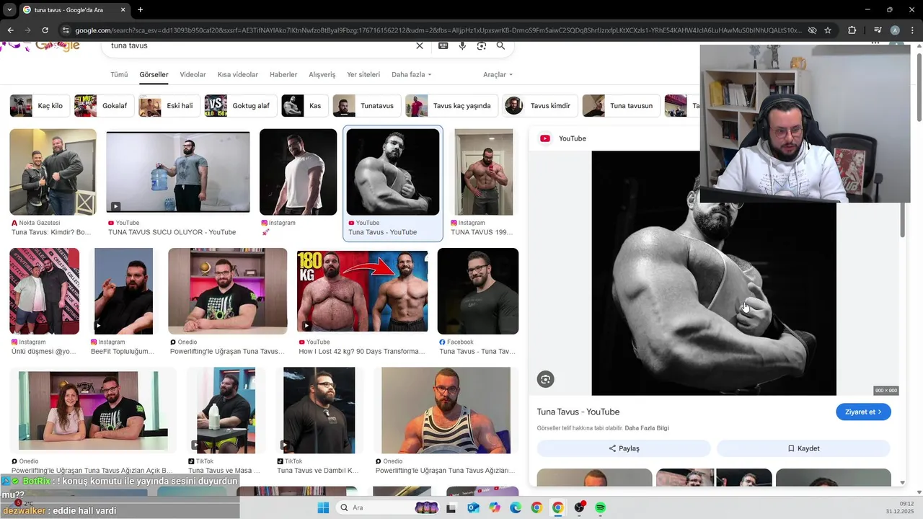The width and height of the screenshot is (923, 519).
Task: Close the 'tuna tavus' browser tab
Action: point(123,10)
